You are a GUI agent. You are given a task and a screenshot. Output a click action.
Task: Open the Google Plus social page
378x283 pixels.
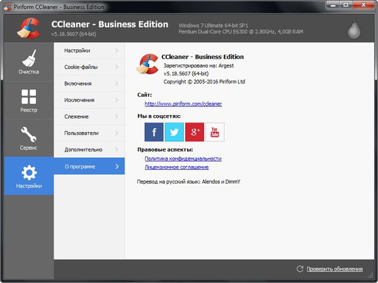pyautogui.click(x=195, y=132)
